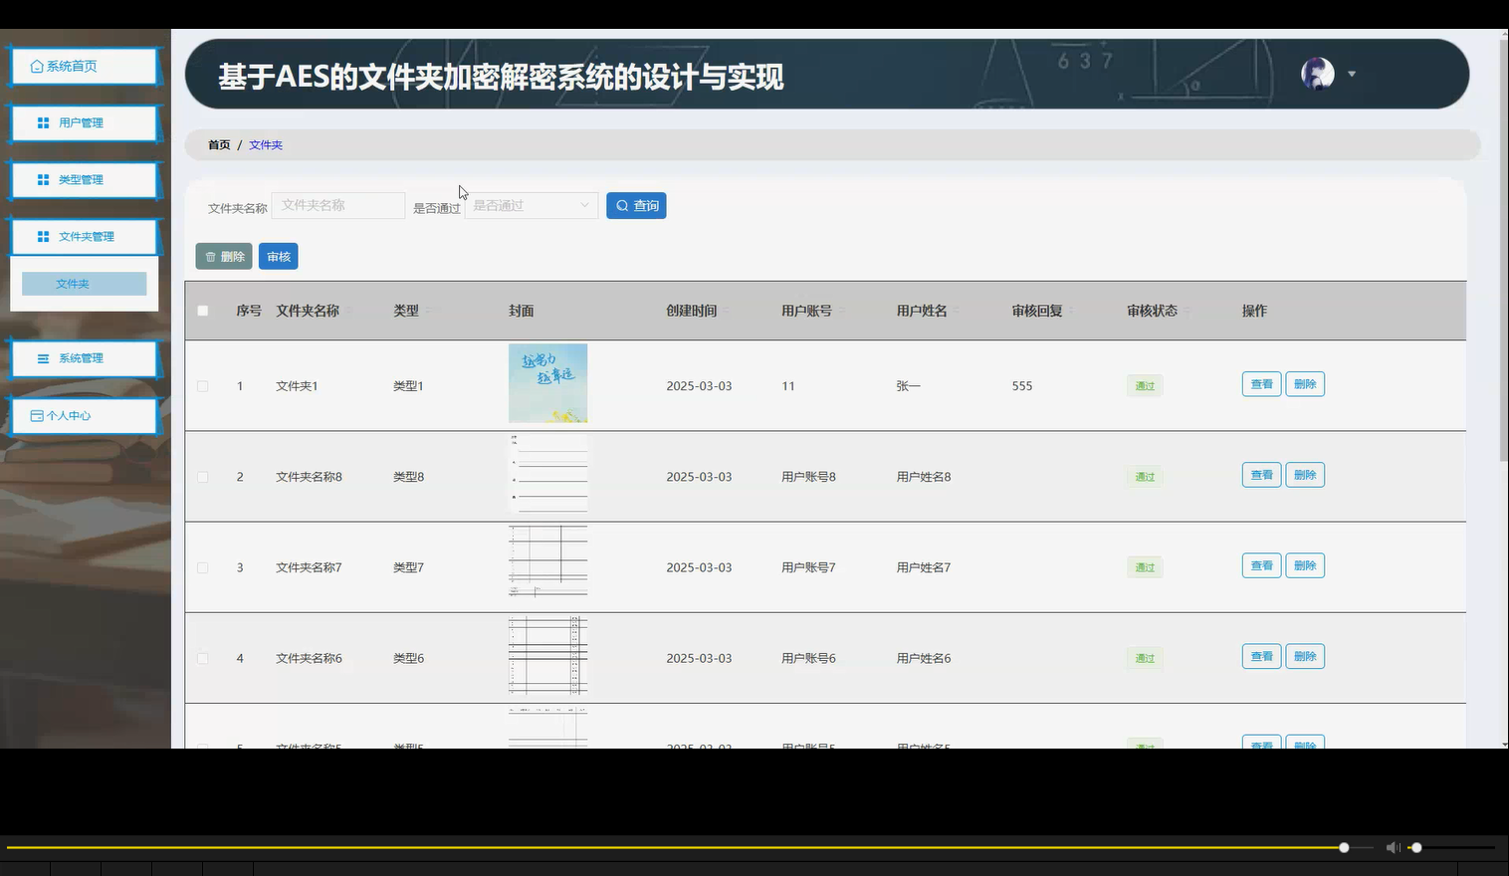
Task: Click the 文件夹 breadcrumb link
Action: [x=266, y=145]
